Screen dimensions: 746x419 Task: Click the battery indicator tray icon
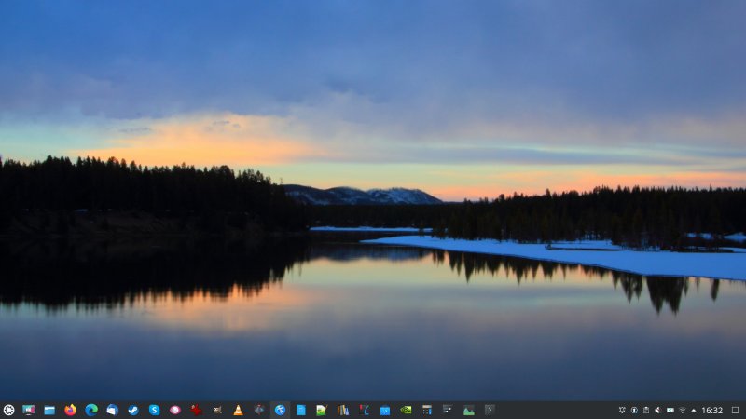point(670,410)
